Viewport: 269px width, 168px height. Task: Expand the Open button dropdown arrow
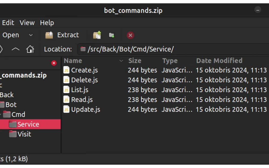(30, 35)
